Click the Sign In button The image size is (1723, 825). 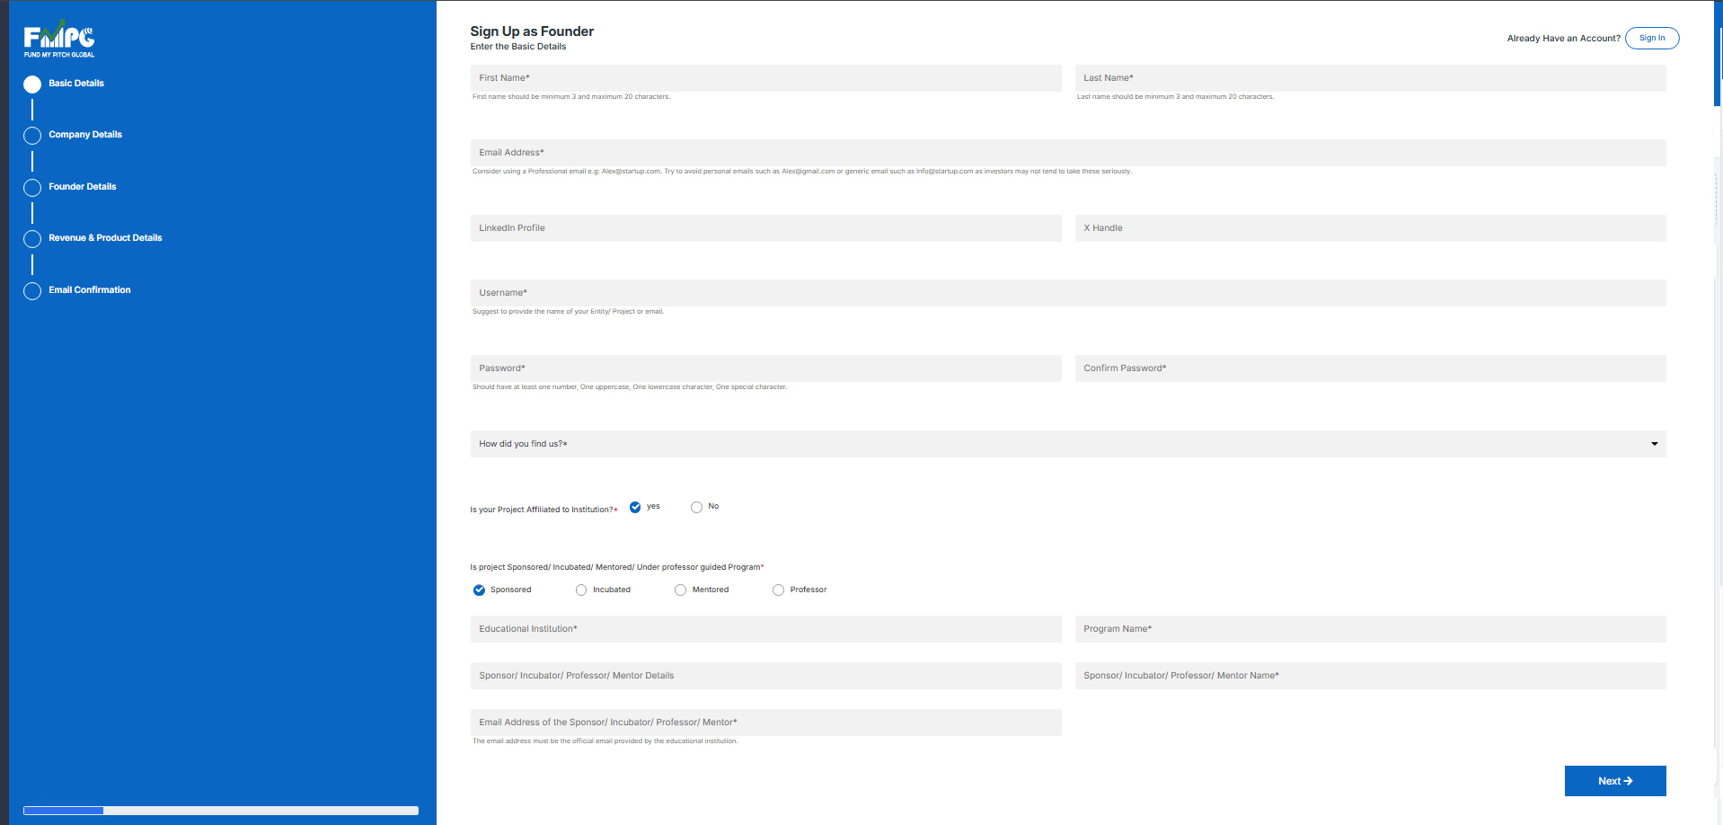click(x=1651, y=38)
